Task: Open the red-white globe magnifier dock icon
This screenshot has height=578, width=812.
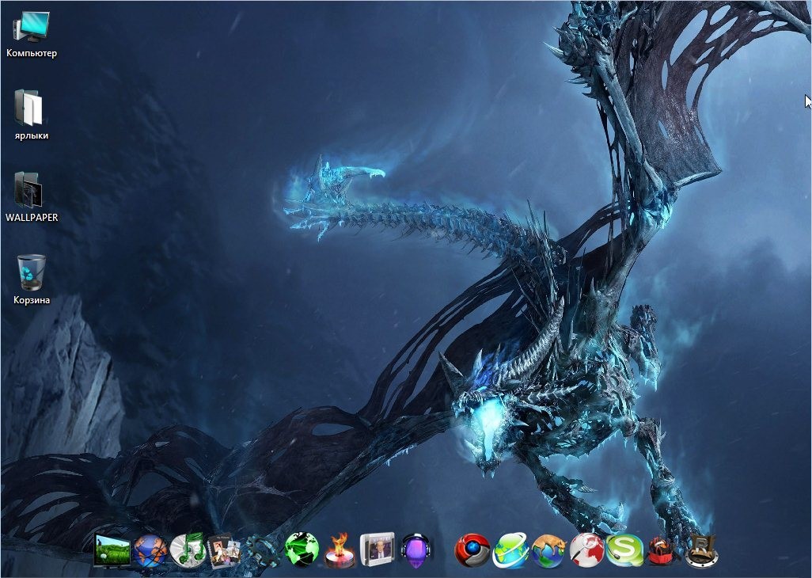Action: 586,550
